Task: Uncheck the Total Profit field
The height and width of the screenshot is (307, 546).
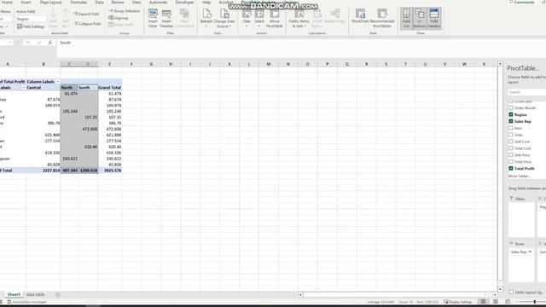Action: [511, 169]
